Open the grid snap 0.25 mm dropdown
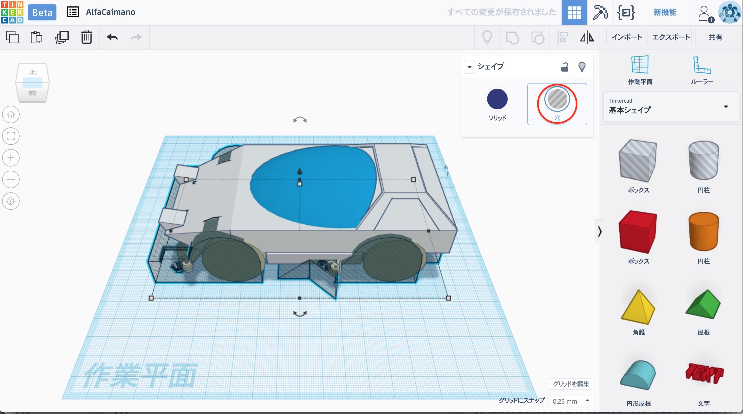This screenshot has width=743, height=414. coord(570,401)
